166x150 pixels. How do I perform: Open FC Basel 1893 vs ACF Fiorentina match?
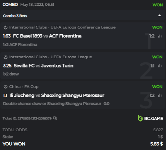click(47, 36)
